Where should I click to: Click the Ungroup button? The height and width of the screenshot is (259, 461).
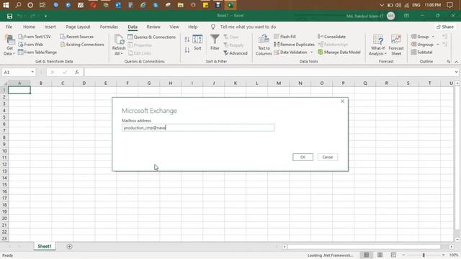(x=422, y=45)
